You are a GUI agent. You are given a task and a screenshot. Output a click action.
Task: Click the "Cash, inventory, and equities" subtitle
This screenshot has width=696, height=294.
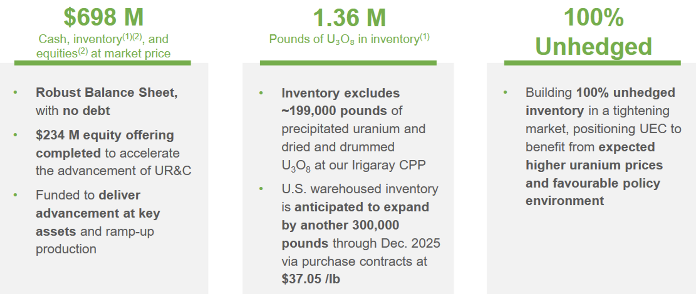pos(103,46)
